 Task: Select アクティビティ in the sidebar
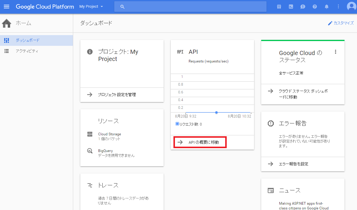(36, 51)
